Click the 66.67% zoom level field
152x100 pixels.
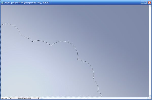click(4, 98)
